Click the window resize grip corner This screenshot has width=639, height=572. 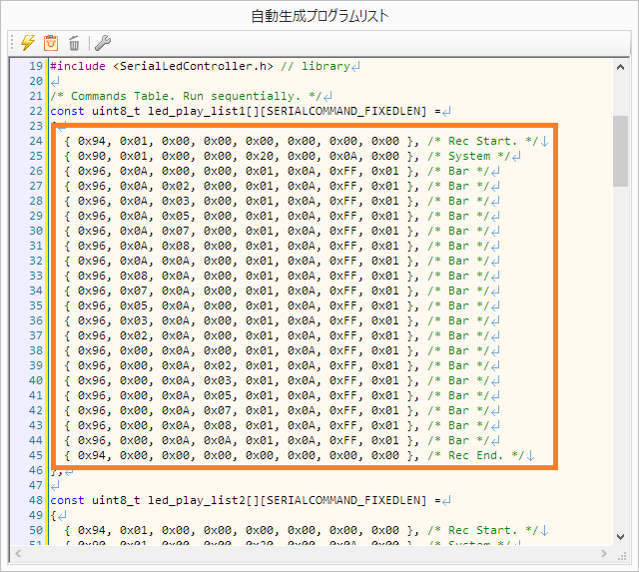pyautogui.click(x=621, y=554)
